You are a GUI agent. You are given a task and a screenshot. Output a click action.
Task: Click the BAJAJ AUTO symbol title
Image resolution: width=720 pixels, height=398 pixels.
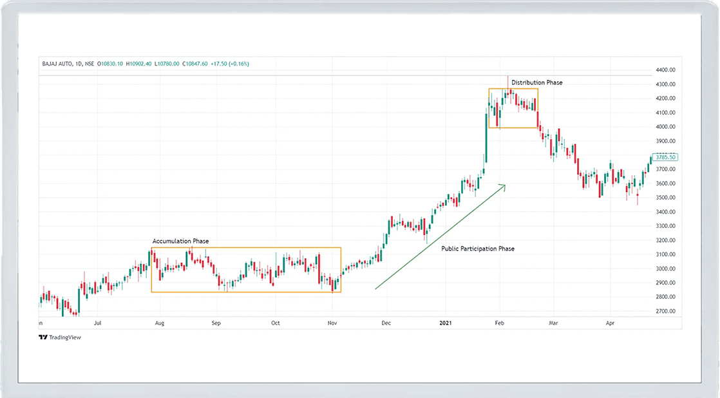58,64
